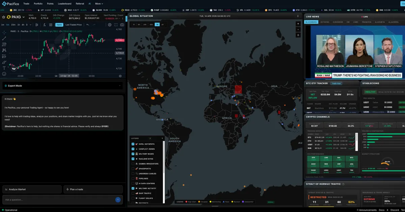Select the brush drawing tool
405x212 pixels.
click(x=4, y=62)
